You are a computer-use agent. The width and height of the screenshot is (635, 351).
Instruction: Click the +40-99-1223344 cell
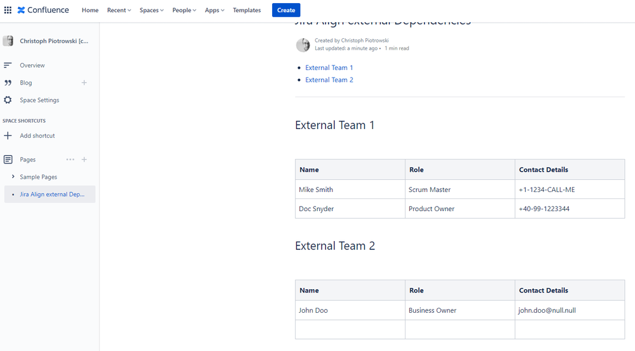(x=570, y=209)
